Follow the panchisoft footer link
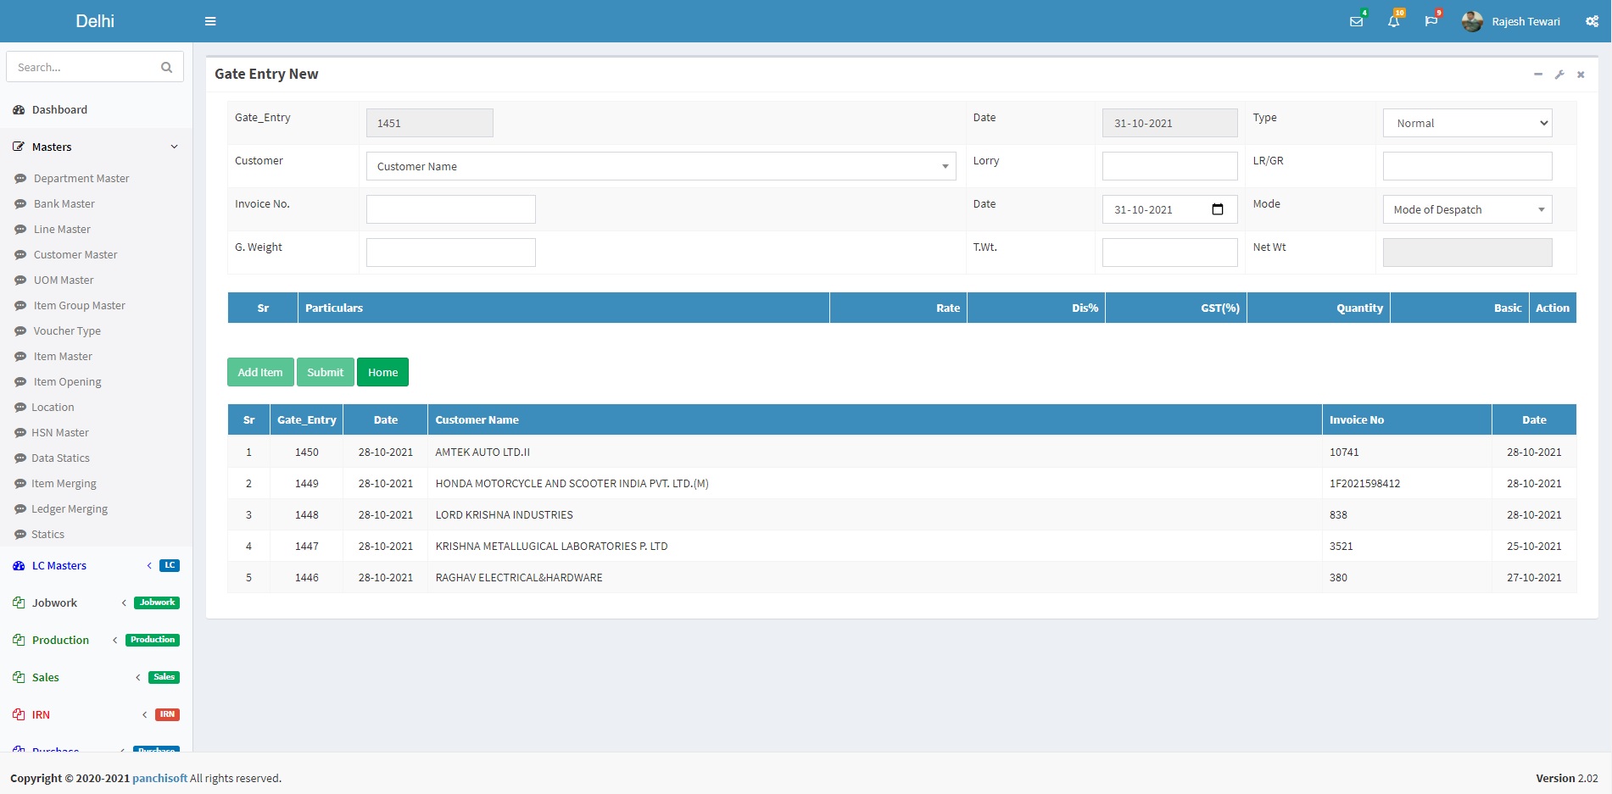This screenshot has height=794, width=1612. coord(159,778)
